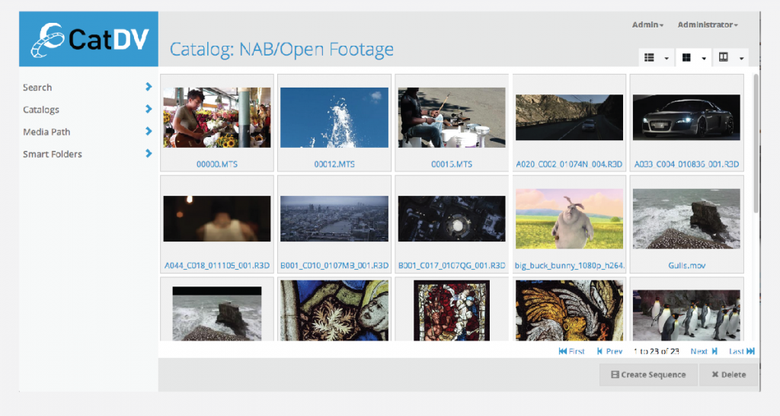Open the Admin dropdown menu
The width and height of the screenshot is (780, 416).
[647, 25]
